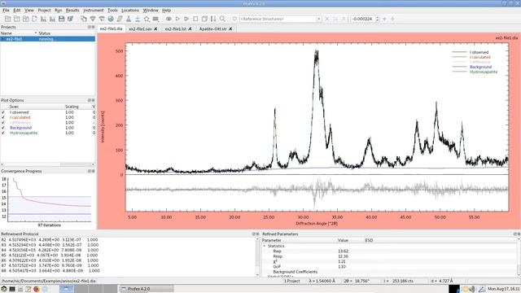Click the run refinement play icon
The image size is (521, 293).
click(x=177, y=19)
